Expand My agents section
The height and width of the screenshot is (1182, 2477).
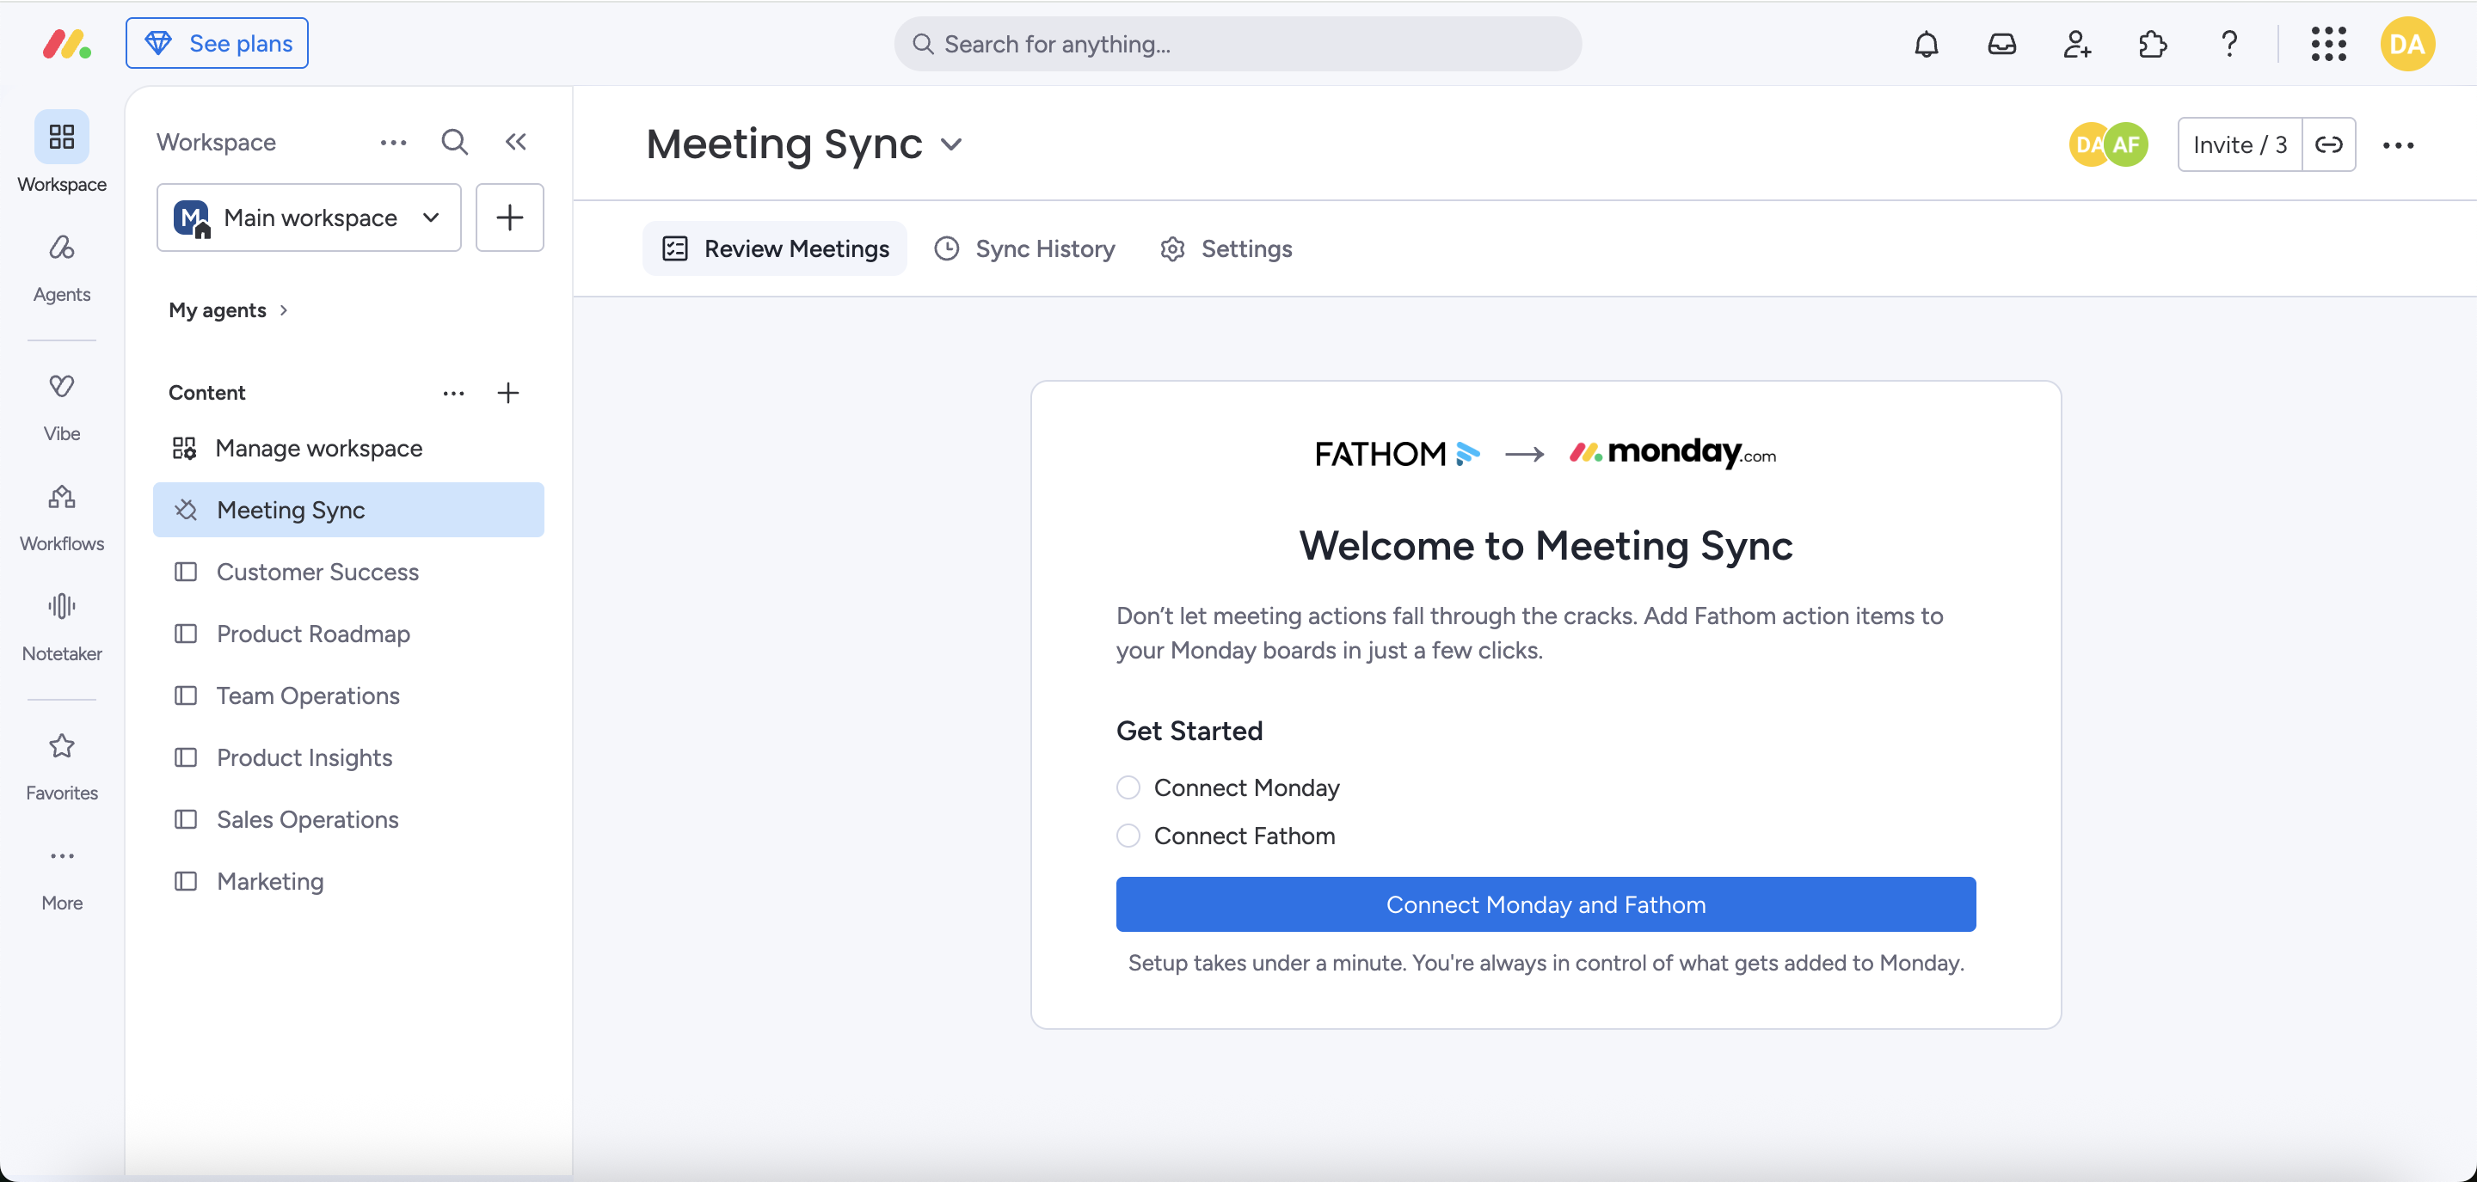pyautogui.click(x=229, y=309)
